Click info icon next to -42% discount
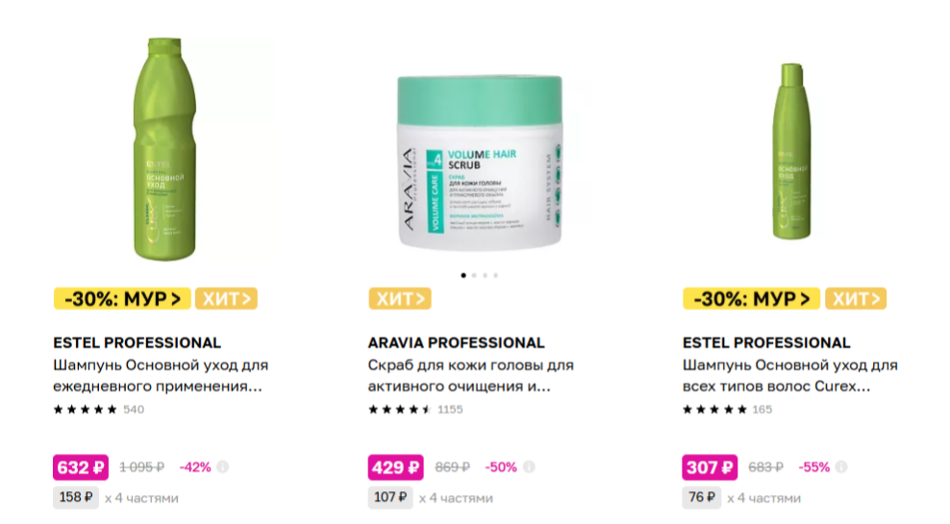The image size is (950, 524). click(x=223, y=467)
